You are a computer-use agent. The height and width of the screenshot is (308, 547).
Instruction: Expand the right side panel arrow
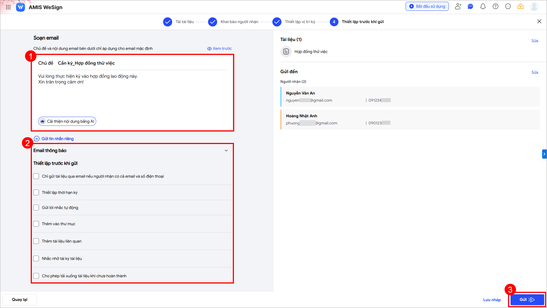click(x=544, y=154)
